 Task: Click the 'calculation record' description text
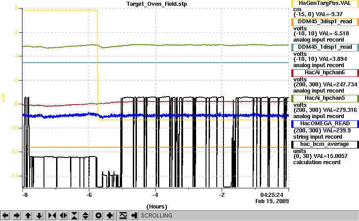(x=317, y=162)
